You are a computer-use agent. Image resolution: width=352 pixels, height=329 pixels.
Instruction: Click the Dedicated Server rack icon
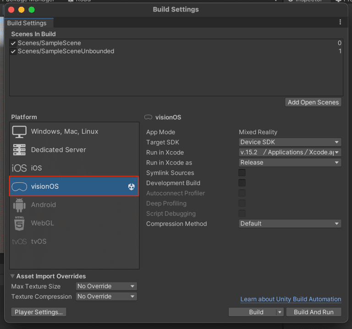19,150
